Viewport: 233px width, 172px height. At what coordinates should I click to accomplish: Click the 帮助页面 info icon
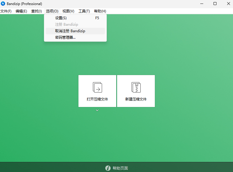click(x=108, y=168)
